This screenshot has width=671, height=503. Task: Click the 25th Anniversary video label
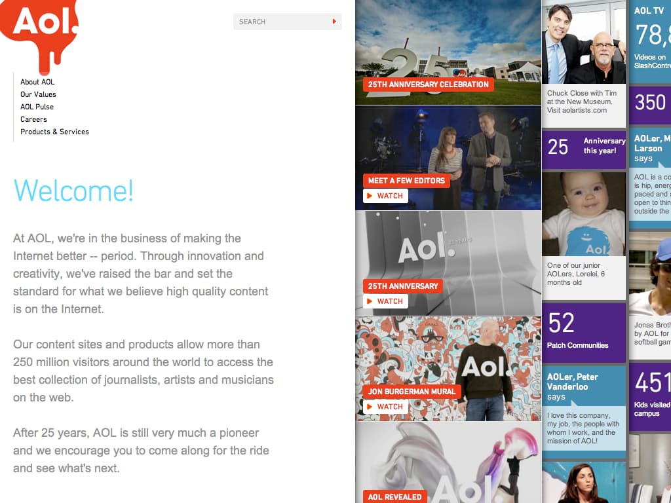(403, 286)
